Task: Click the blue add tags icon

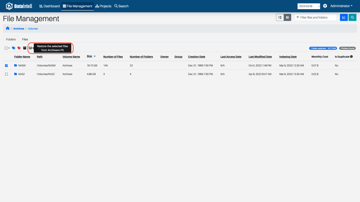Action: point(14,48)
